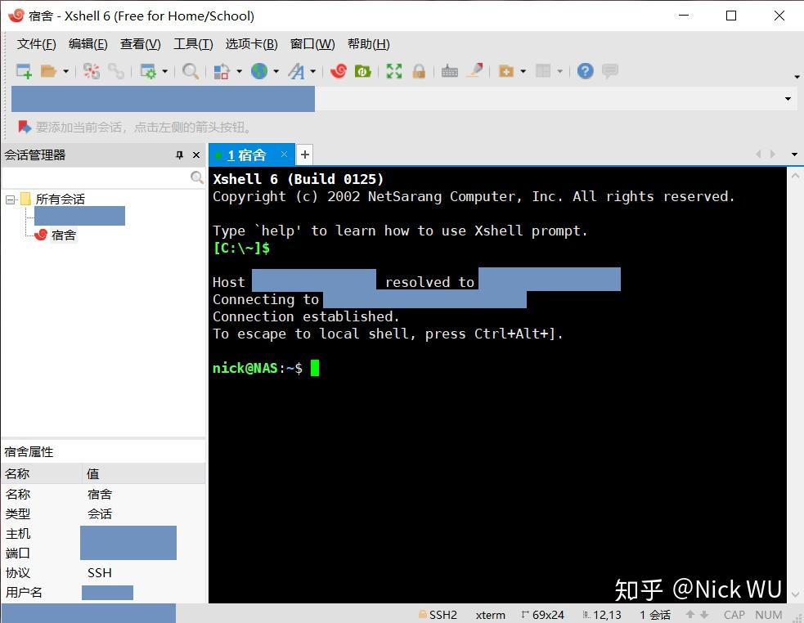
Task: Open the 工具 menu
Action: point(193,43)
